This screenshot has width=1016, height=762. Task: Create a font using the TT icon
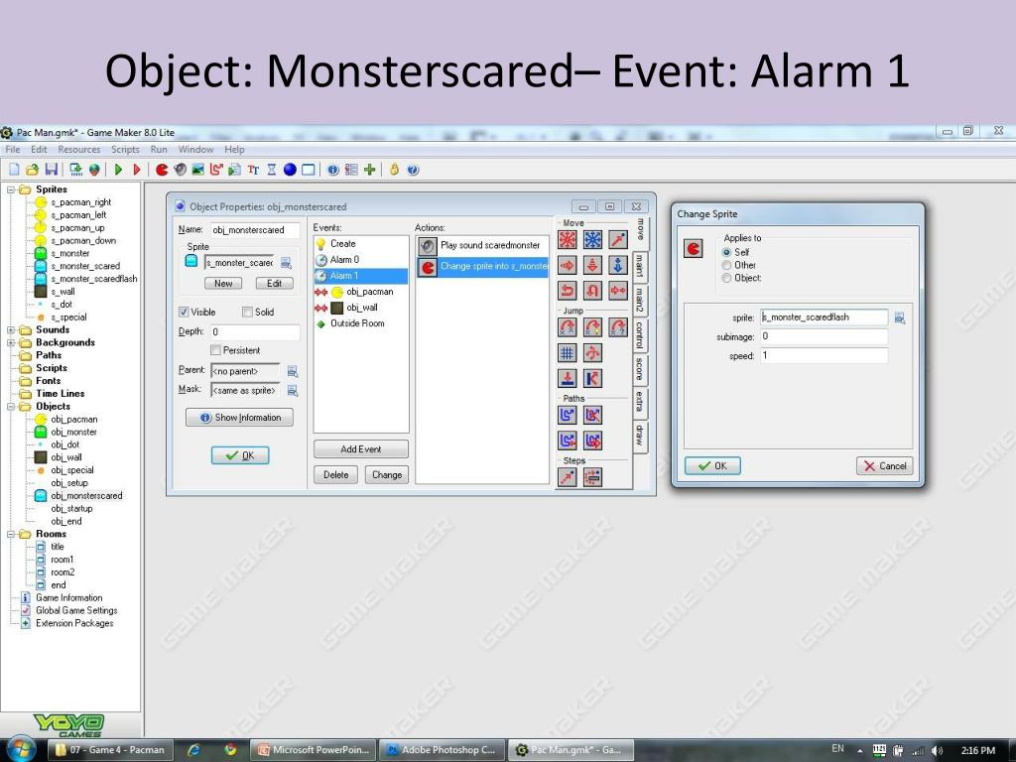point(253,170)
